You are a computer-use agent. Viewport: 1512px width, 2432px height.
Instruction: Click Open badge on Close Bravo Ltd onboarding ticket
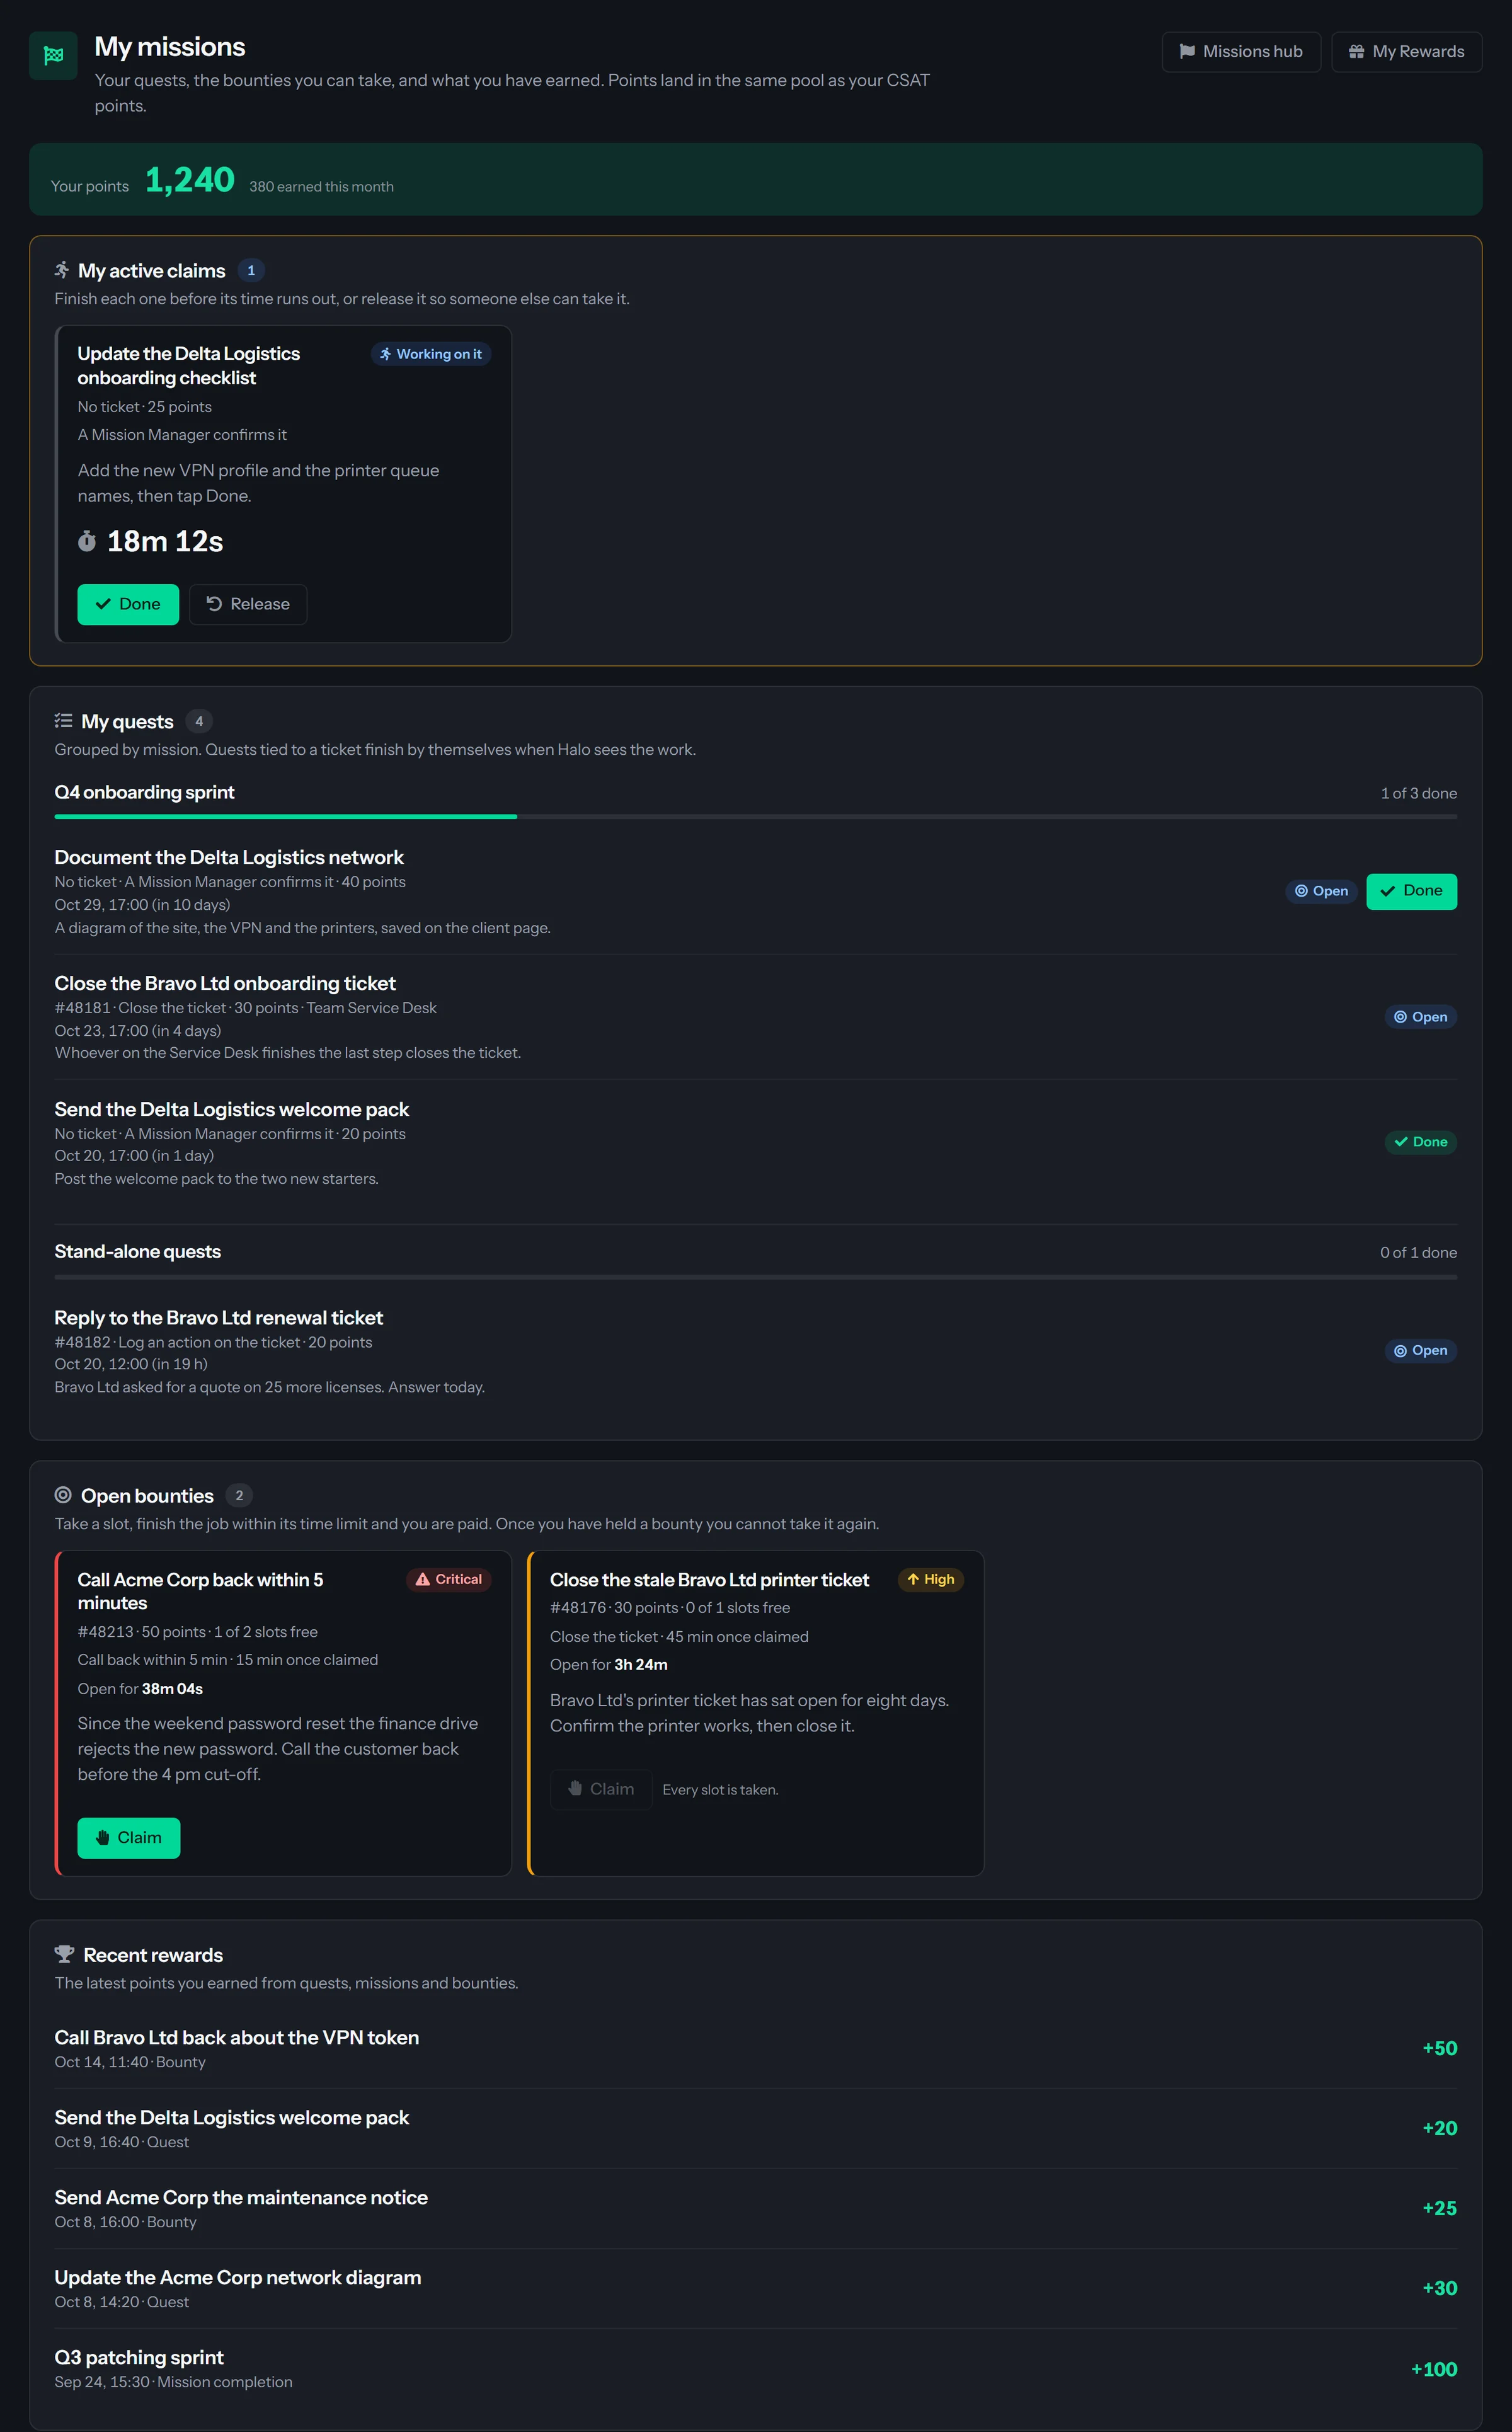[x=1420, y=1017]
